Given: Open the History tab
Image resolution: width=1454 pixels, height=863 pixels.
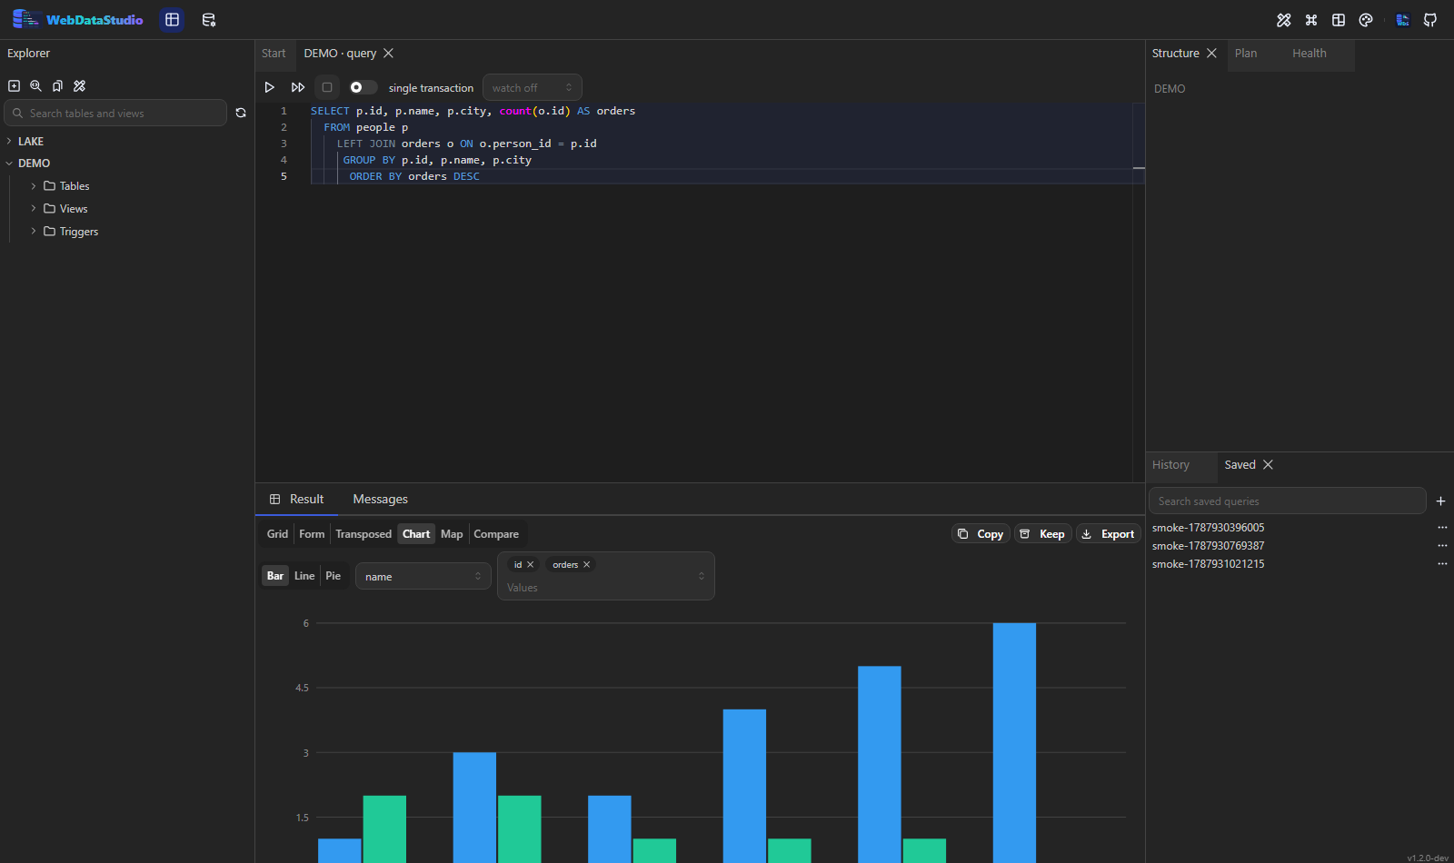Looking at the screenshot, I should click(x=1170, y=465).
